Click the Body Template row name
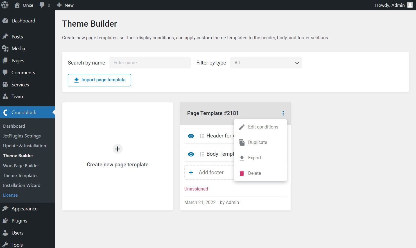 pos(220,154)
